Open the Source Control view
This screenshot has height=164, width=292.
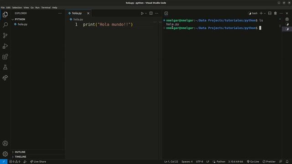tap(5, 36)
